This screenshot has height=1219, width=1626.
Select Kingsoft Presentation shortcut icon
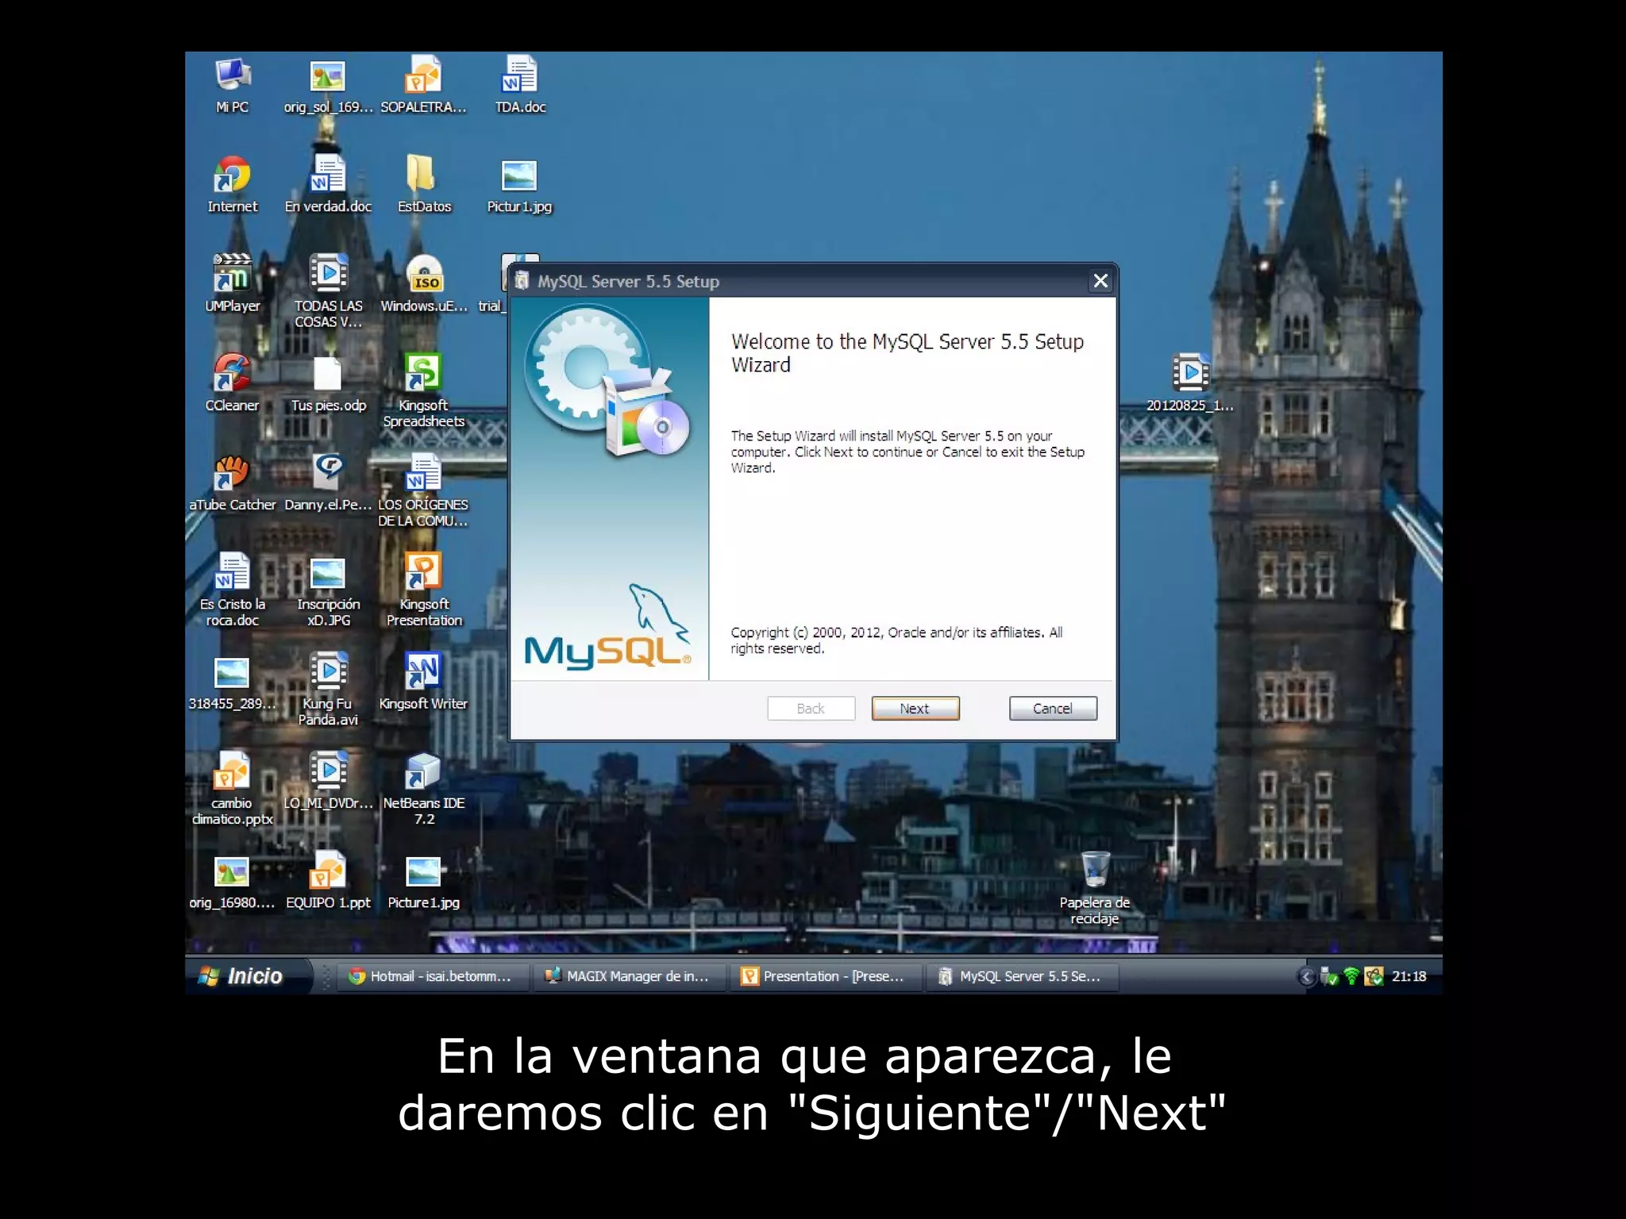(x=424, y=590)
